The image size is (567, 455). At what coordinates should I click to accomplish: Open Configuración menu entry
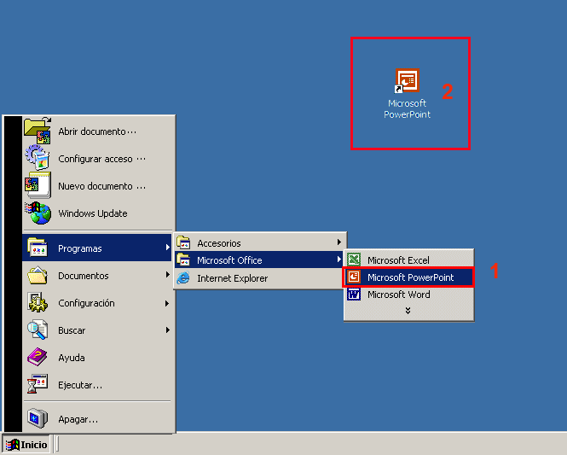(98, 302)
